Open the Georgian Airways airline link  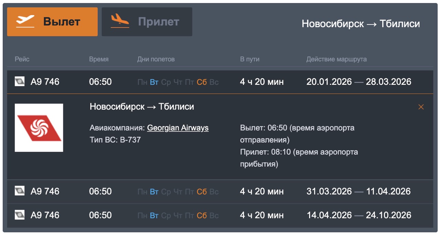(x=178, y=127)
